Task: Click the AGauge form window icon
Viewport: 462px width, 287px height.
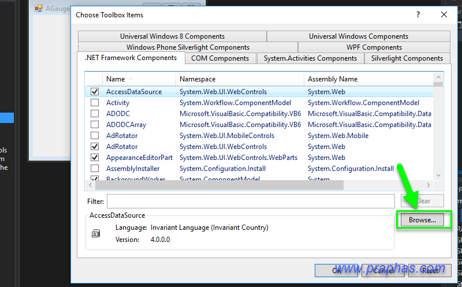Action: click(39, 8)
